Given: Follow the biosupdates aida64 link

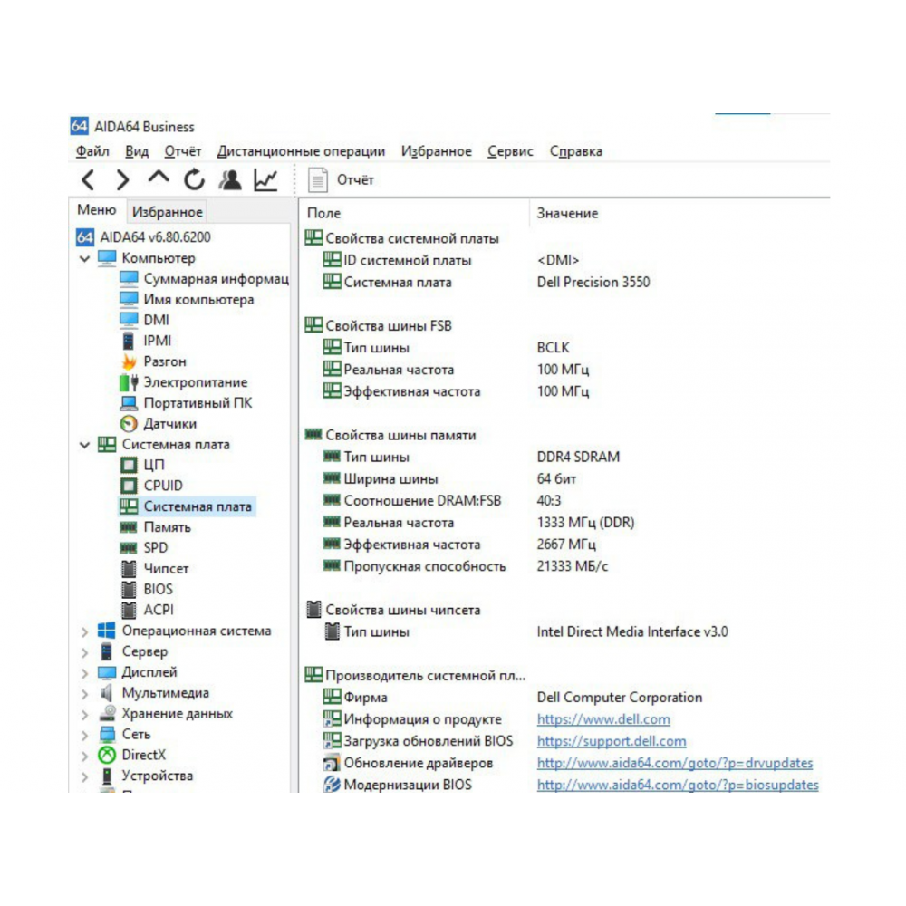Looking at the screenshot, I should tap(678, 786).
